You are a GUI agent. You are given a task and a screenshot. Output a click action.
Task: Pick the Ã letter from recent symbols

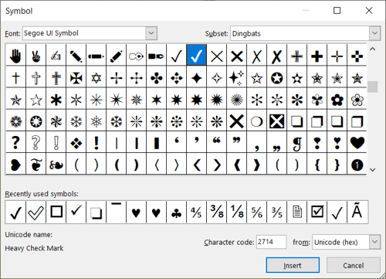pyautogui.click(x=357, y=212)
